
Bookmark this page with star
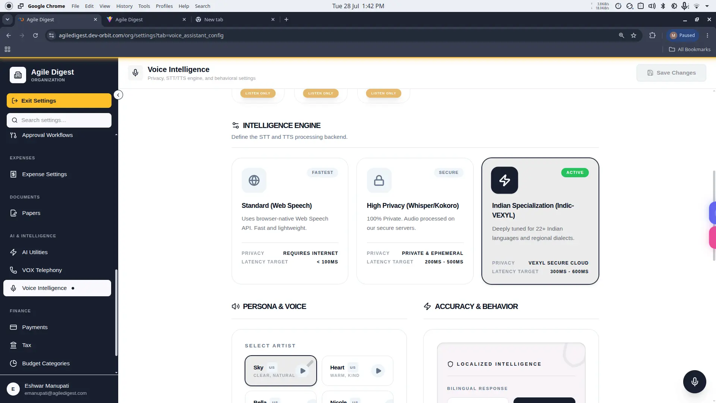[634, 35]
